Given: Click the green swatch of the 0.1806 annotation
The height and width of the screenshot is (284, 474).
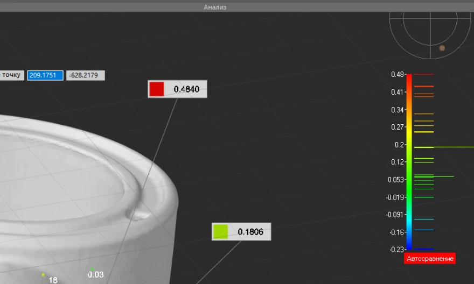Looking at the screenshot, I should tap(221, 232).
